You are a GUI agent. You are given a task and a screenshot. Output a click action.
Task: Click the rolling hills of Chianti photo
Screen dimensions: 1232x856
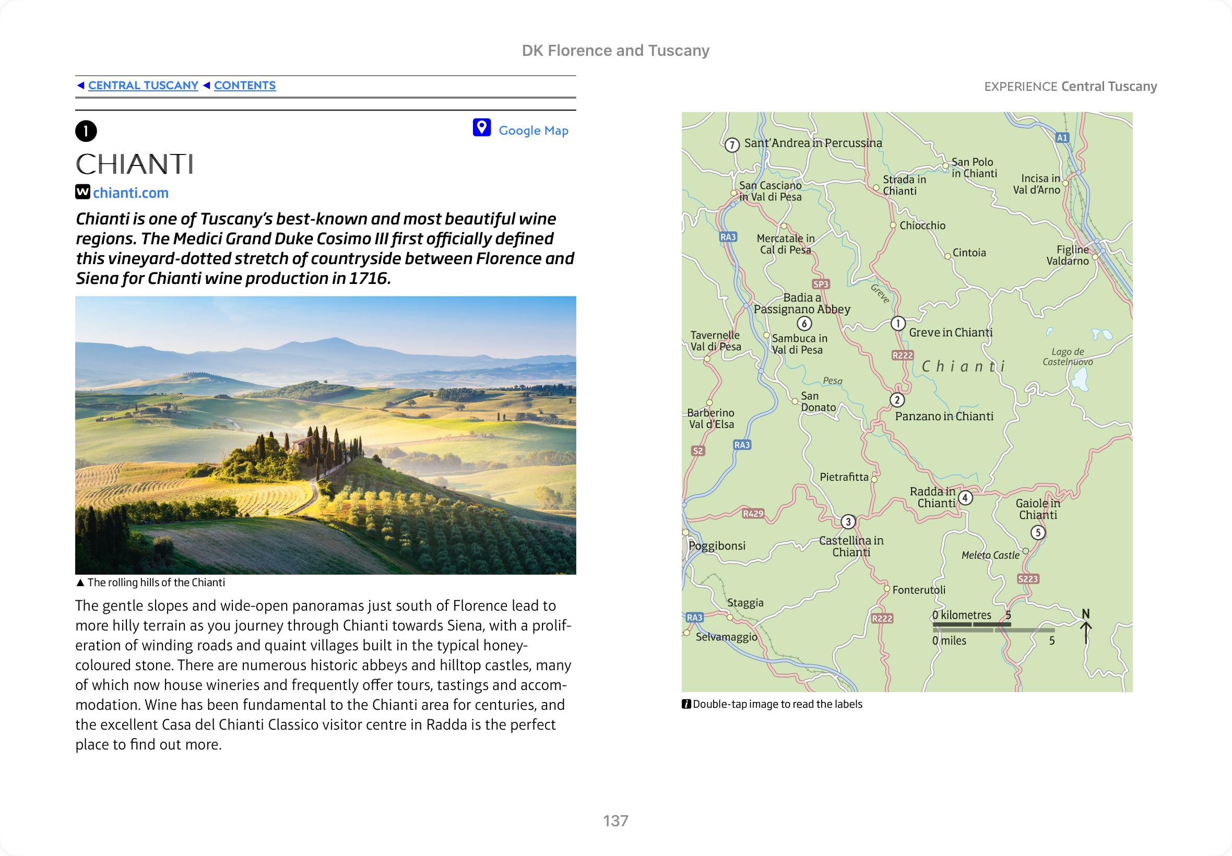coord(326,435)
